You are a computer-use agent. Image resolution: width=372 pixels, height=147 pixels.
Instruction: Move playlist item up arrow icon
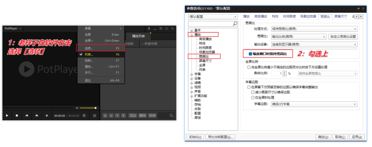coord(111,115)
